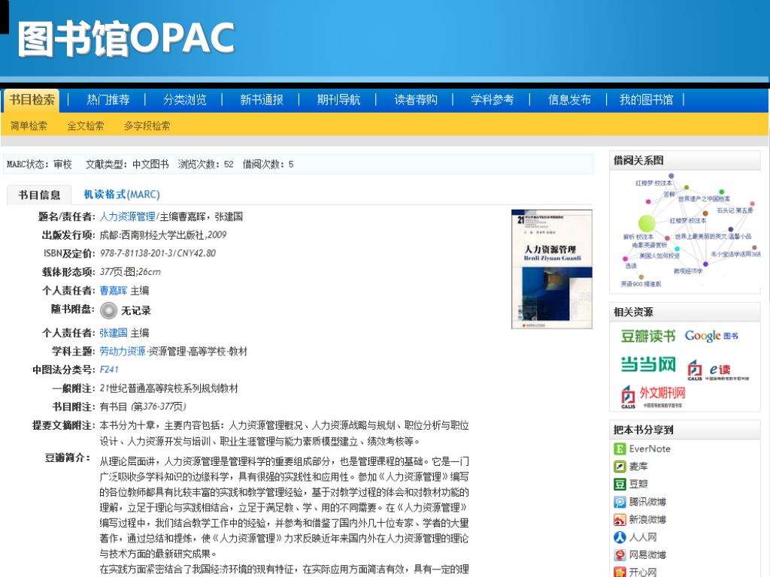Viewport: 770px width, 577px height.
Task: Click the 21世纪普通高等院校系列规划教材 note
Action: pyautogui.click(x=169, y=388)
